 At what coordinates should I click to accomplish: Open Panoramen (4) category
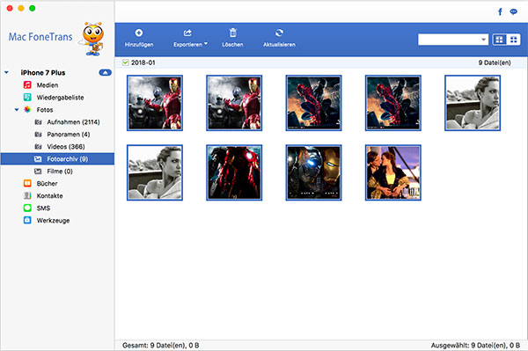(x=69, y=135)
